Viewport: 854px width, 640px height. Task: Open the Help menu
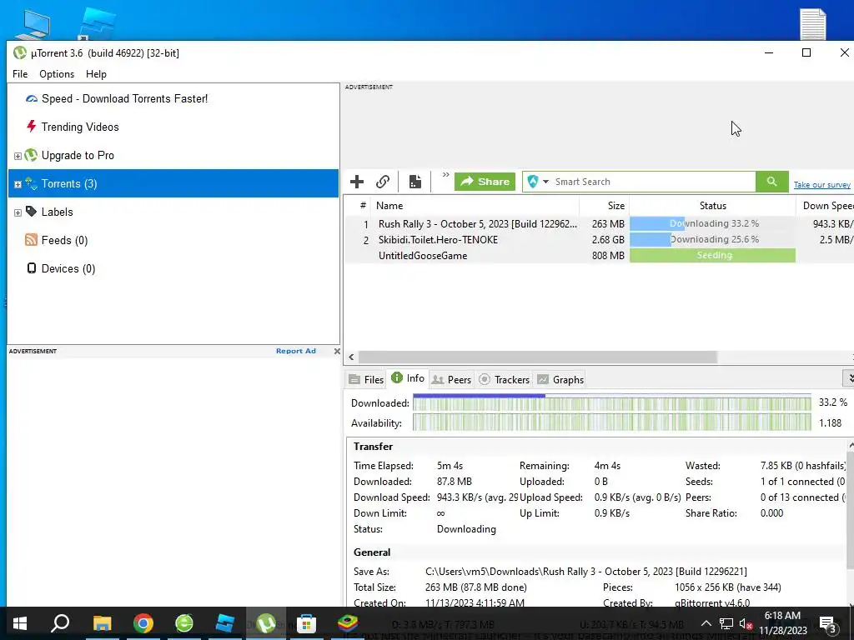96,74
